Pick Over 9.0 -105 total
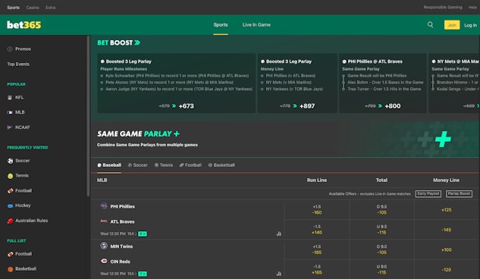480x279 pixels. (x=381, y=249)
